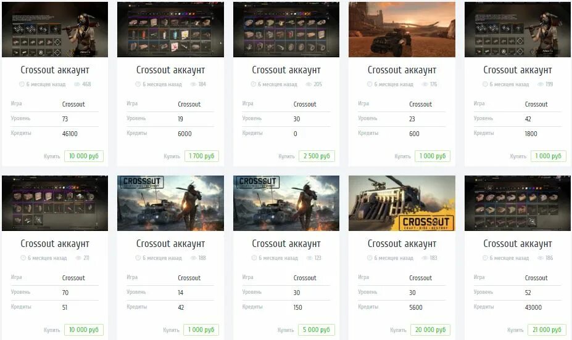572x340 pixels.
Task: Click the eye icon beside 211 views
Action: [x=78, y=257]
